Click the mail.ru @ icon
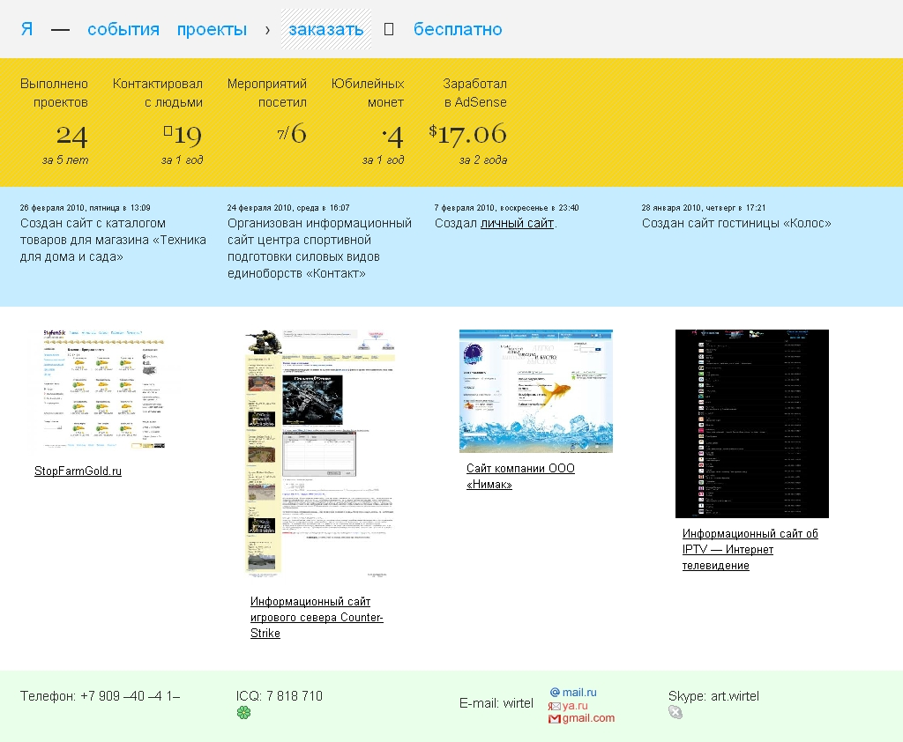 tap(556, 693)
